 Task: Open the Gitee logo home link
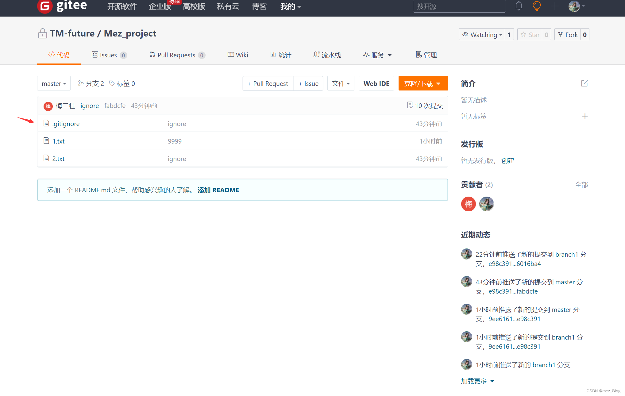[62, 6]
